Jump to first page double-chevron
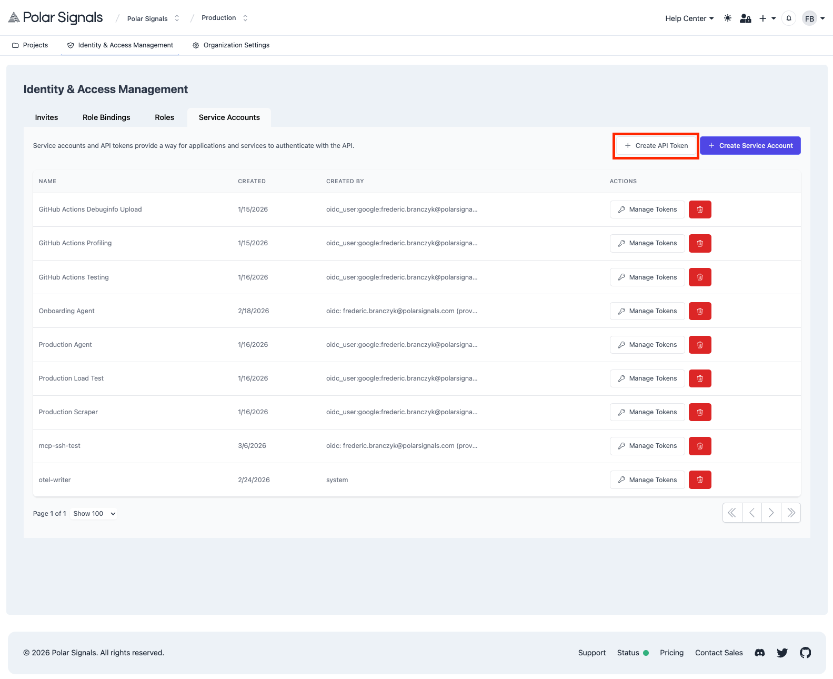This screenshot has height=679, width=833. coord(732,513)
